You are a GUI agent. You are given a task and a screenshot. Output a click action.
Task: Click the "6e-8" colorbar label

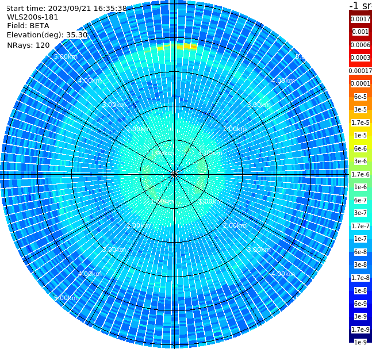pos(361,252)
